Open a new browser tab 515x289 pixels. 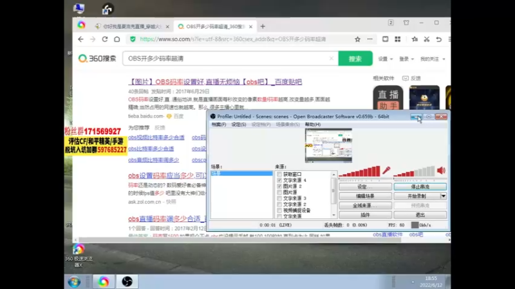coord(263,26)
